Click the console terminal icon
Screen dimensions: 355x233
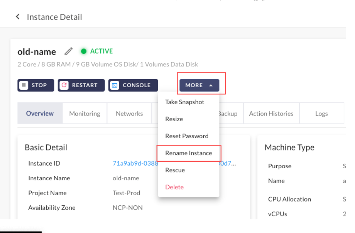tap(115, 85)
